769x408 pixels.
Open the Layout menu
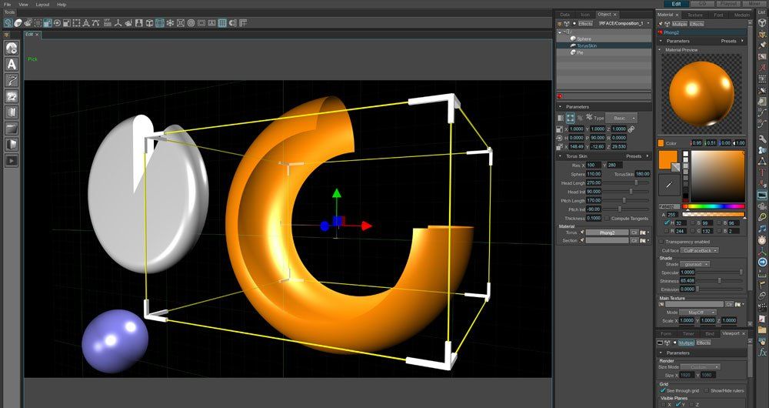coord(42,5)
